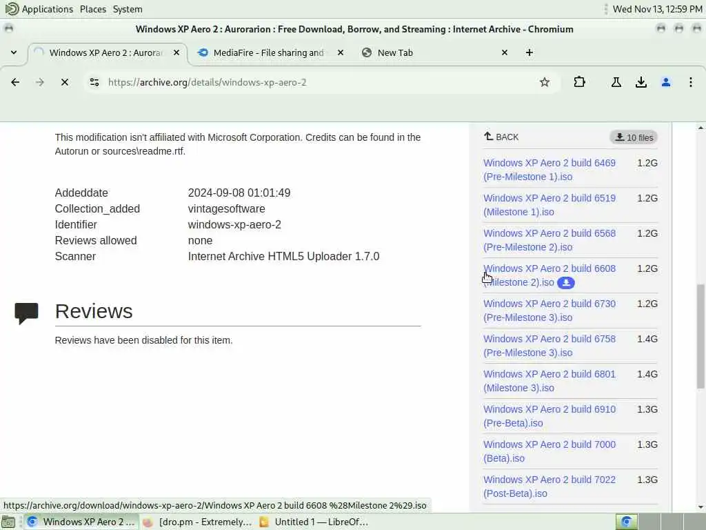Click the browser forward arrow

point(40,82)
